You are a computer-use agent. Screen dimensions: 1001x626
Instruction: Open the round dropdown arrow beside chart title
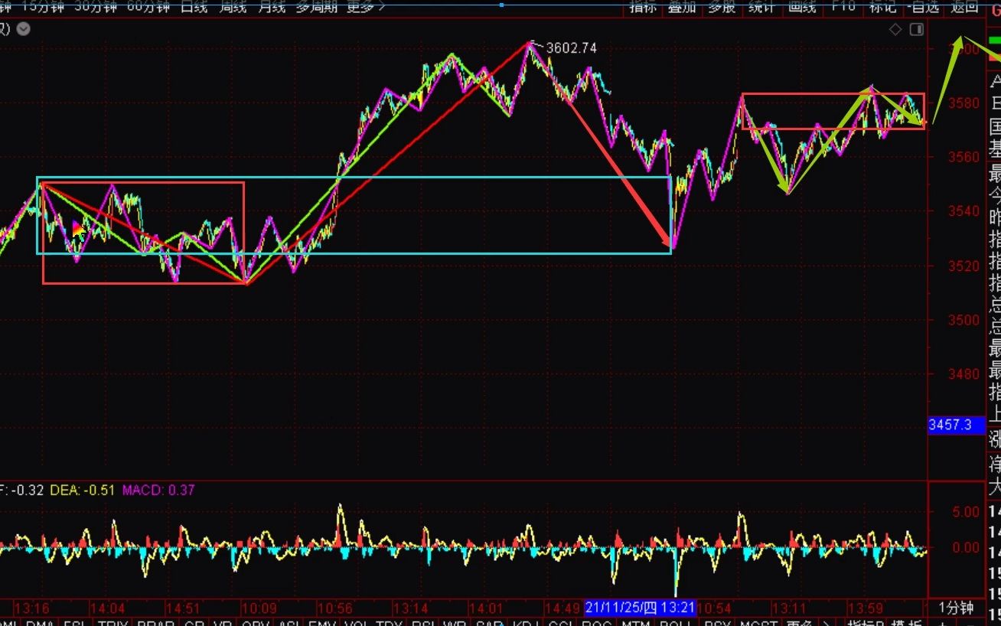24,29
